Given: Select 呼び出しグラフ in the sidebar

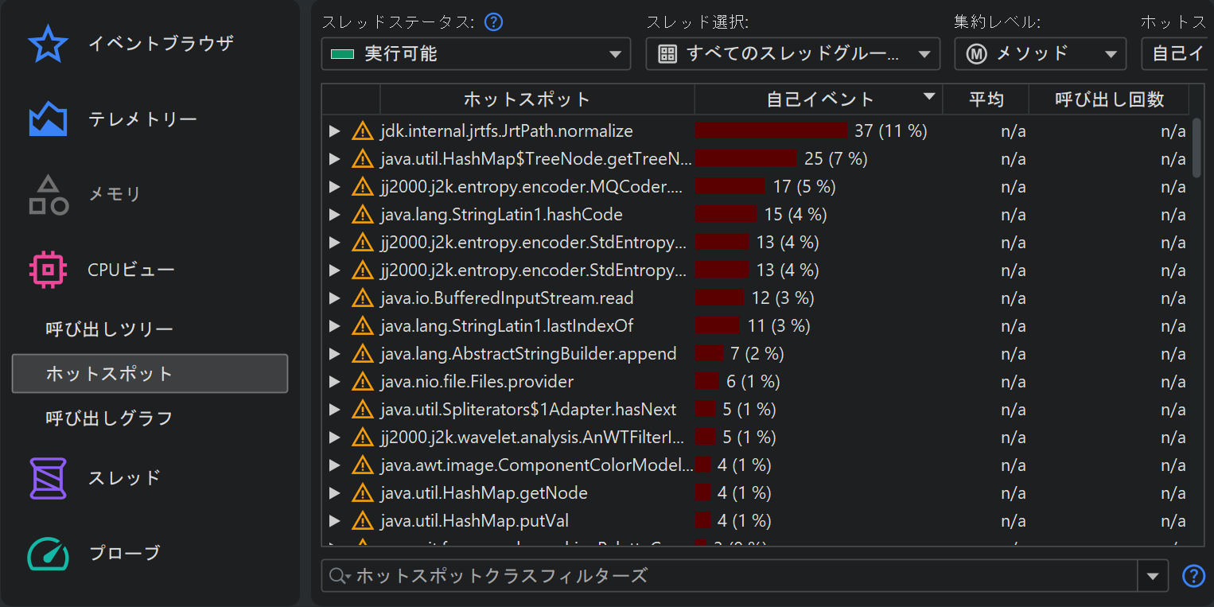Looking at the screenshot, I should tap(110, 418).
